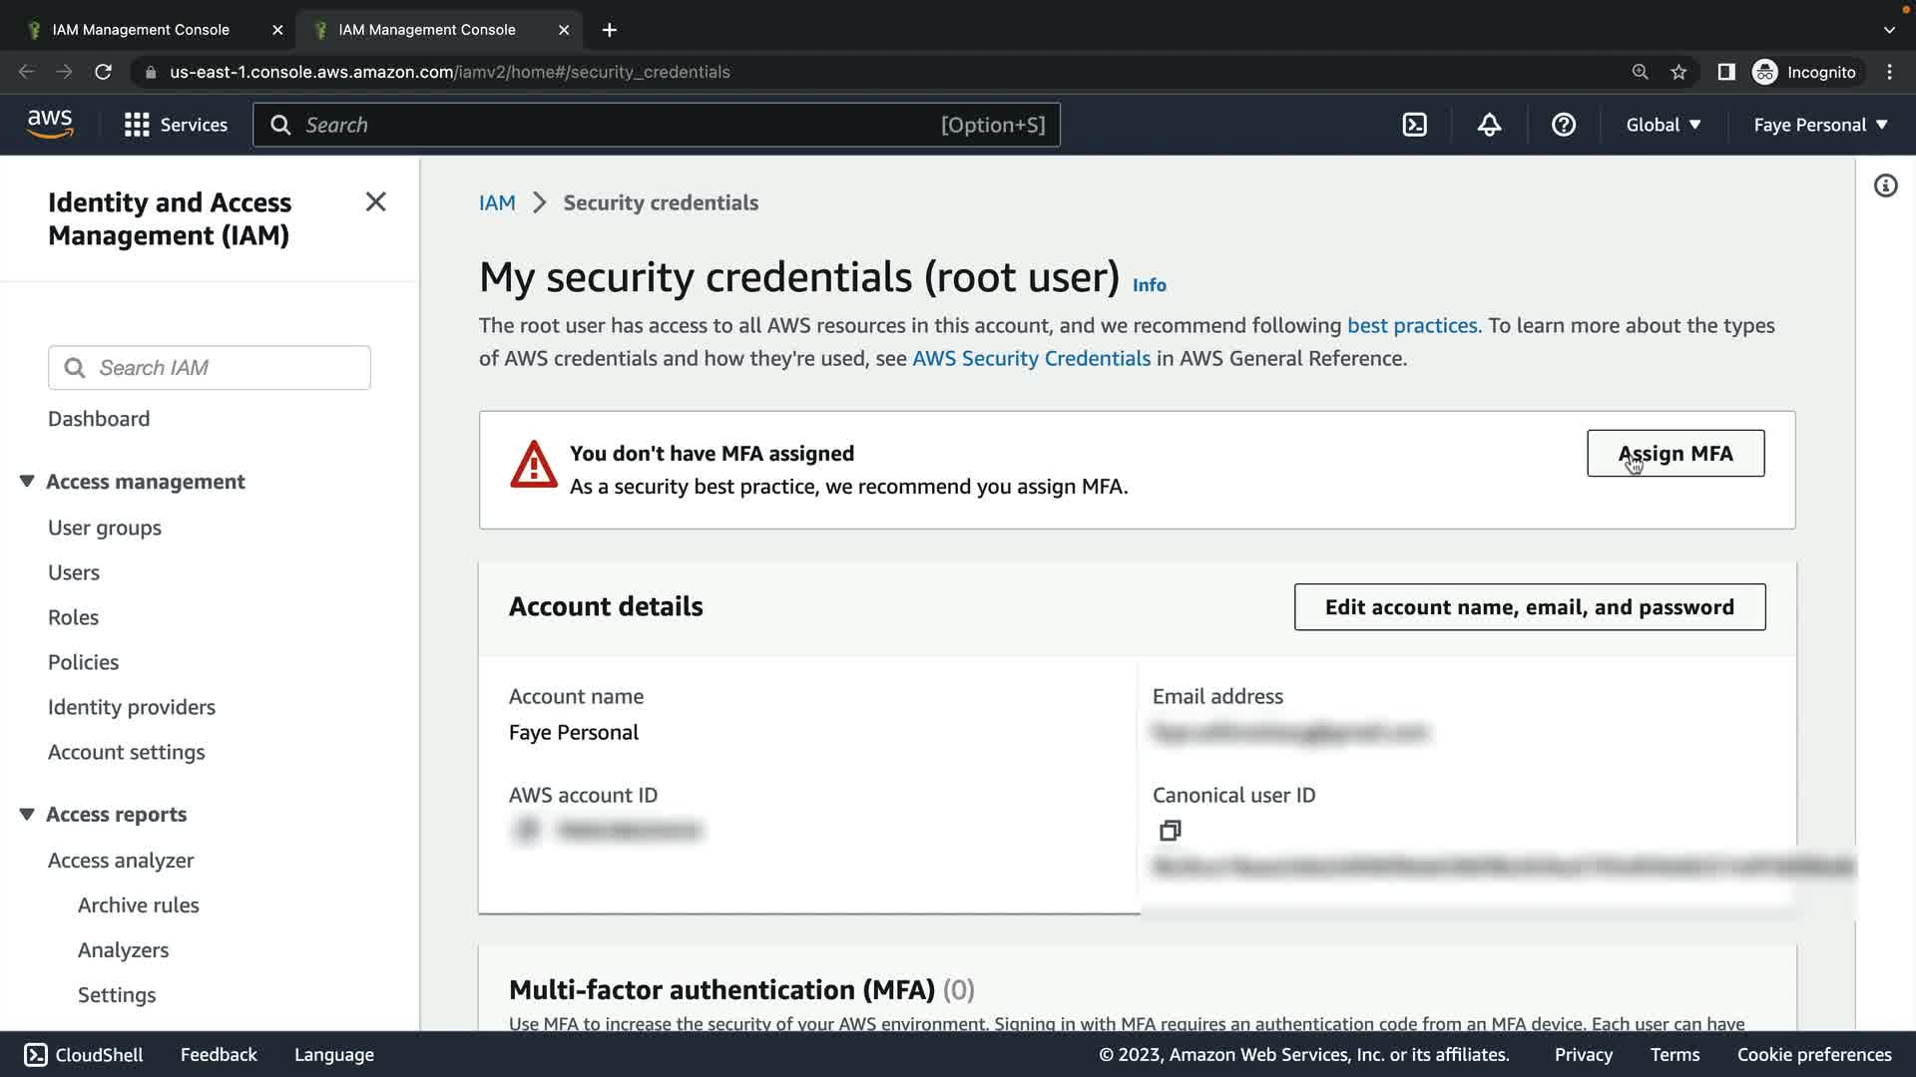Screen dimensions: 1916x1077
Task: Open the AWS Security Credentials link
Action: [1031, 358]
